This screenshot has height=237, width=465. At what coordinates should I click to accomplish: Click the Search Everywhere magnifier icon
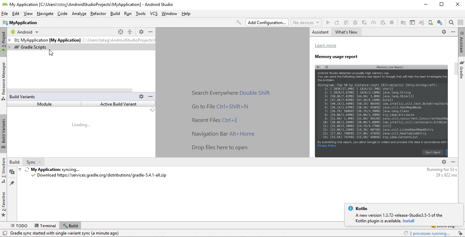tap(451, 22)
